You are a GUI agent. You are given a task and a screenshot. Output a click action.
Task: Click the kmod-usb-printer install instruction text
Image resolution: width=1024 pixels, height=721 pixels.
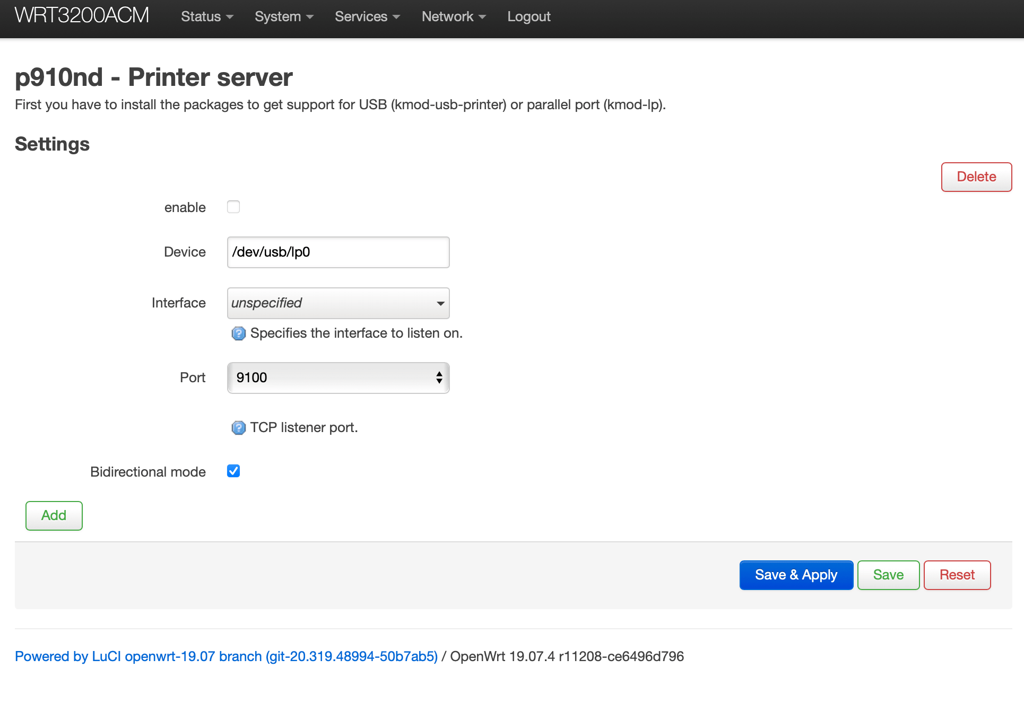tap(341, 105)
